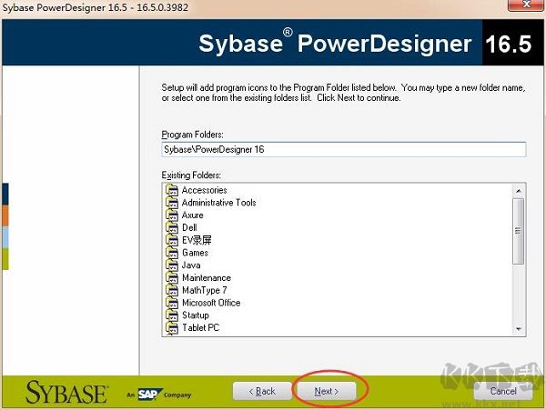Screen dimensions: 546x410
Task: Select the Java folder entry
Action: click(191, 265)
